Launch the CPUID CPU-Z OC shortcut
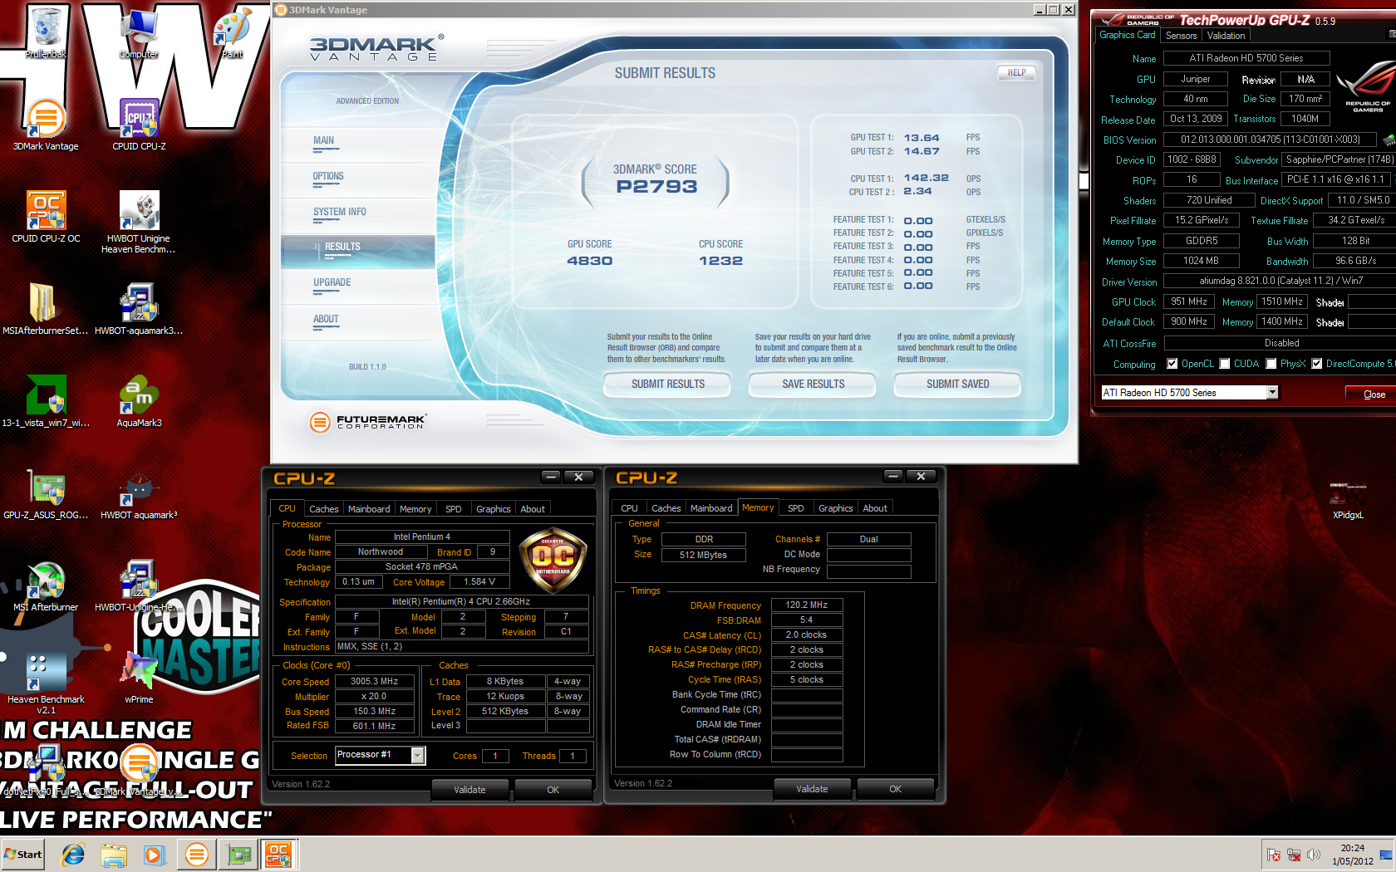The height and width of the screenshot is (872, 1396). [46, 217]
